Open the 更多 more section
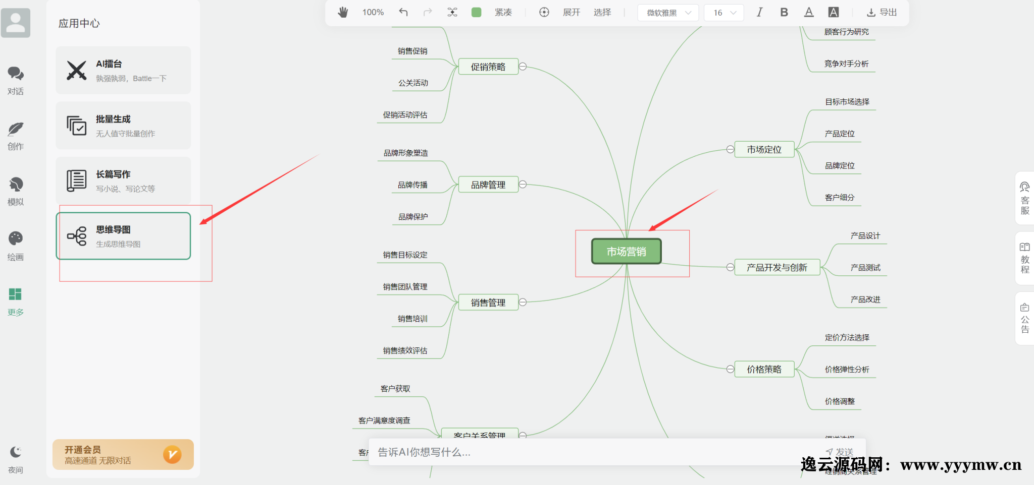The width and height of the screenshot is (1034, 485). point(16,301)
